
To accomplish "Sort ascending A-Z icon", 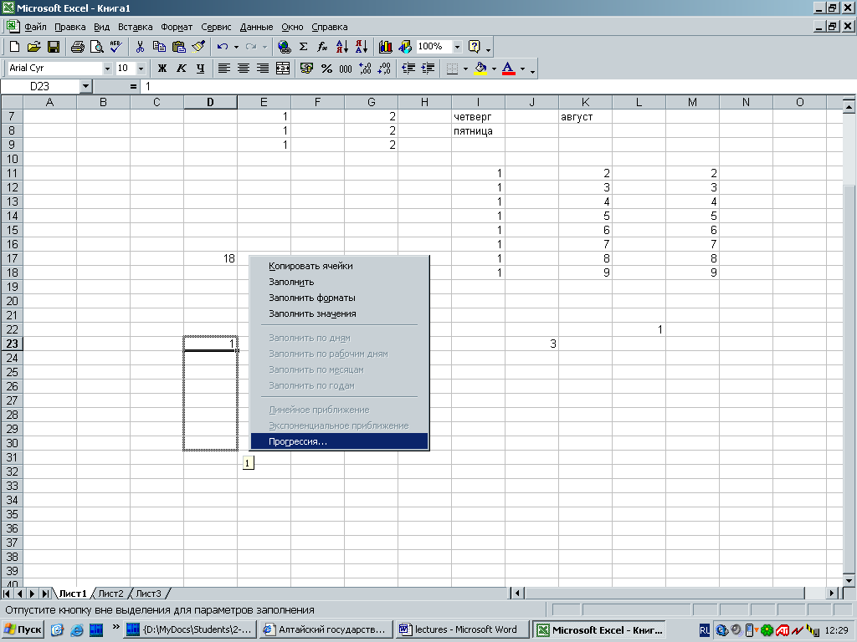I will 342,47.
